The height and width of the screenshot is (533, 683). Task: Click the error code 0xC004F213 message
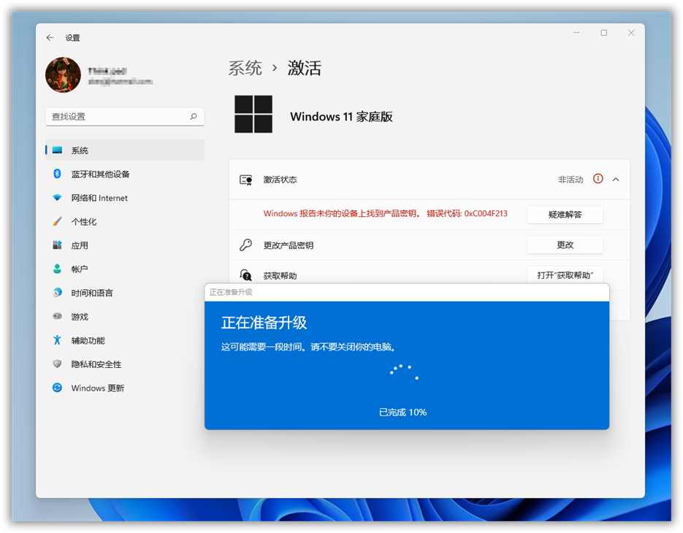click(385, 213)
